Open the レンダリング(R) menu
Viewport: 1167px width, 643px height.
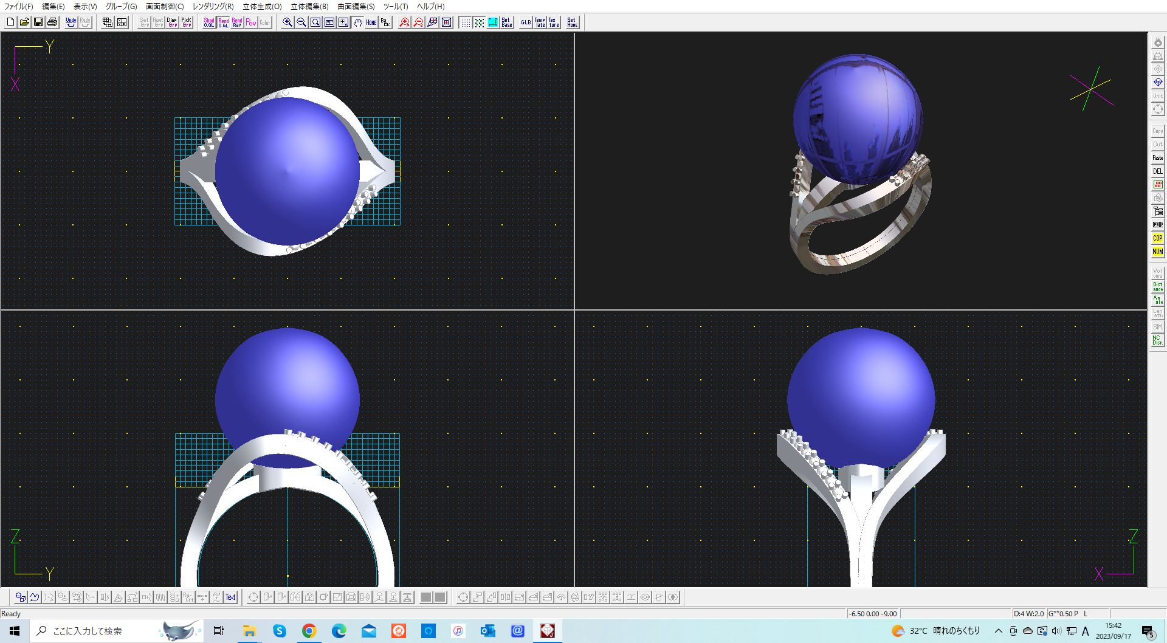(x=213, y=7)
